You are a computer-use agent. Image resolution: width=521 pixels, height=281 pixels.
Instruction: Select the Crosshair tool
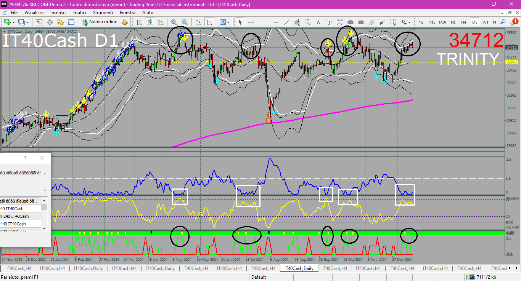[x=251, y=22]
